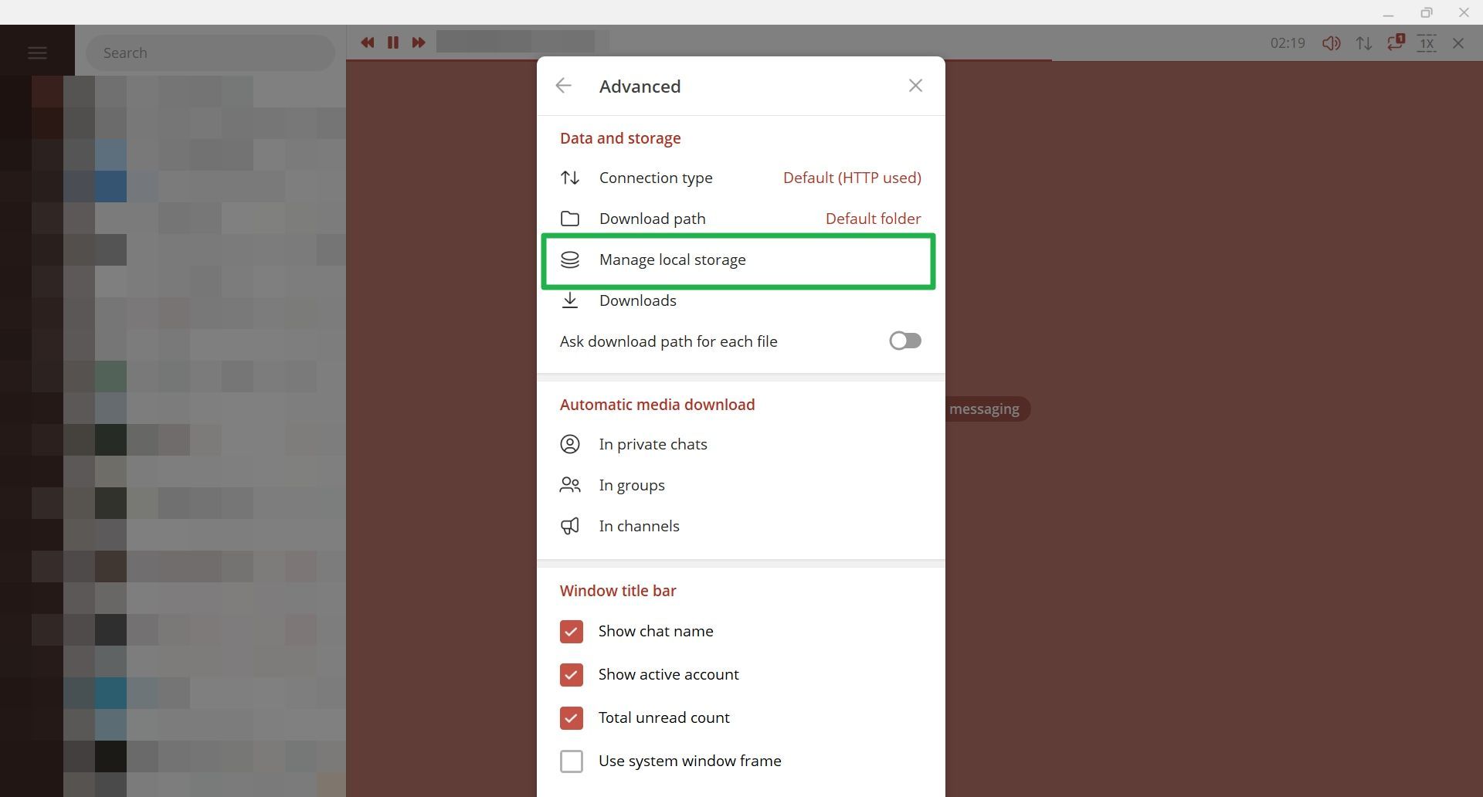The width and height of the screenshot is (1483, 797).
Task: Open the Downloads entry
Action: click(638, 300)
